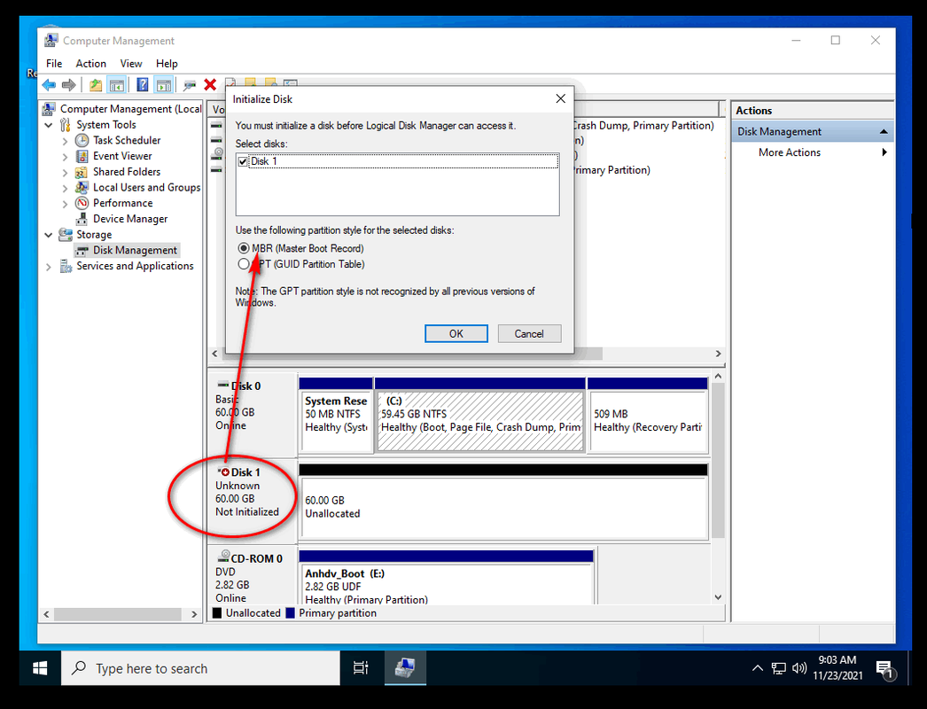
Task: Collapse the Storage tree node
Action: click(x=49, y=235)
